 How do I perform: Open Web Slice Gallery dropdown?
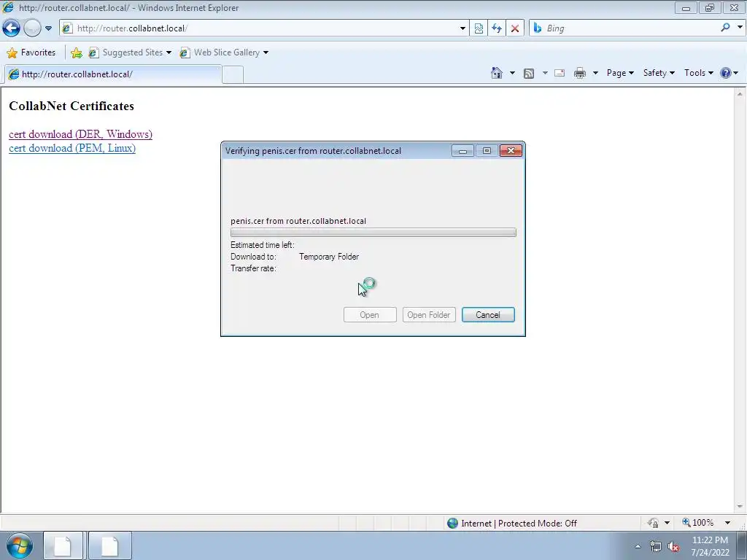click(x=224, y=52)
